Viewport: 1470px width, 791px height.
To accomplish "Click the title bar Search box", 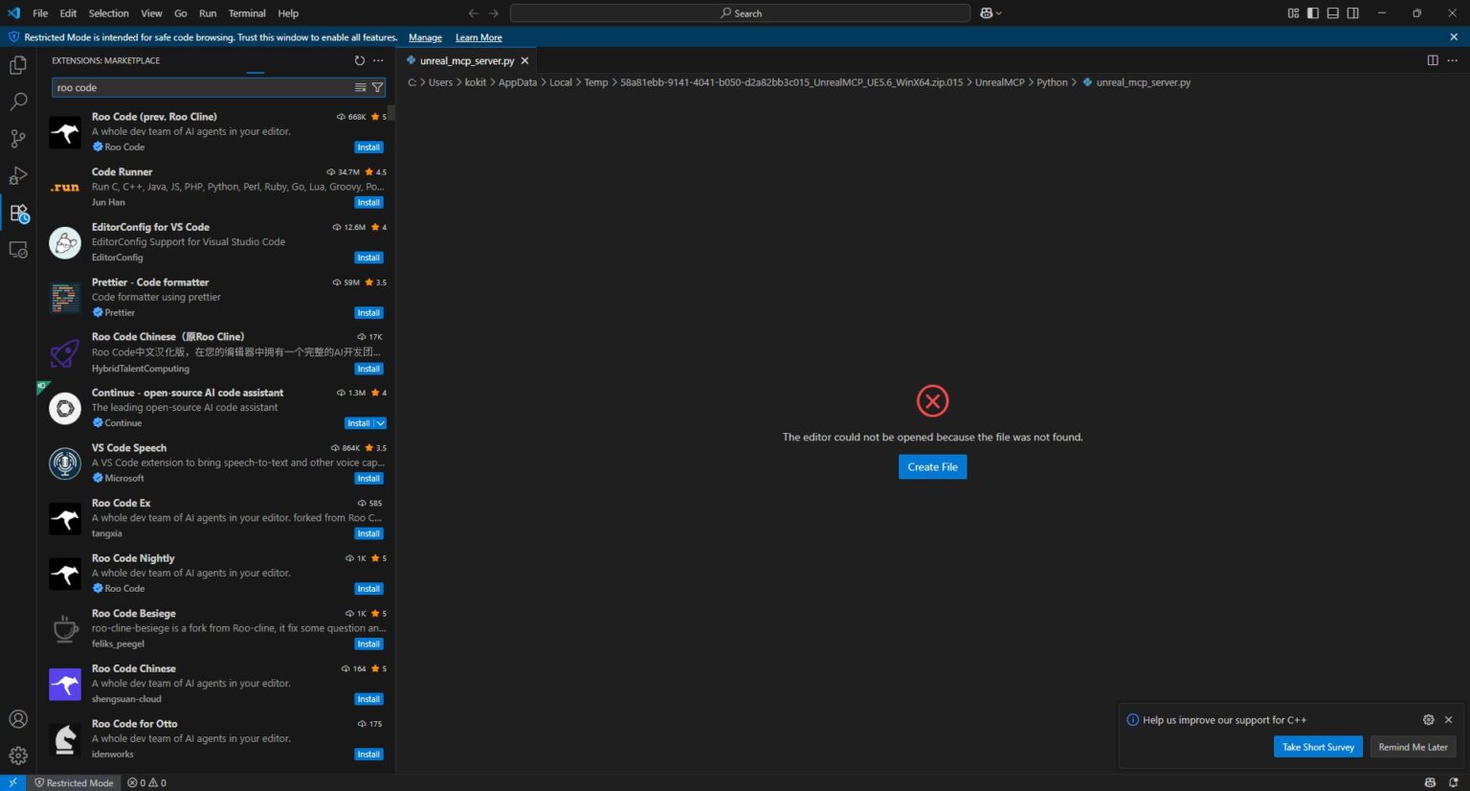I will [x=740, y=13].
